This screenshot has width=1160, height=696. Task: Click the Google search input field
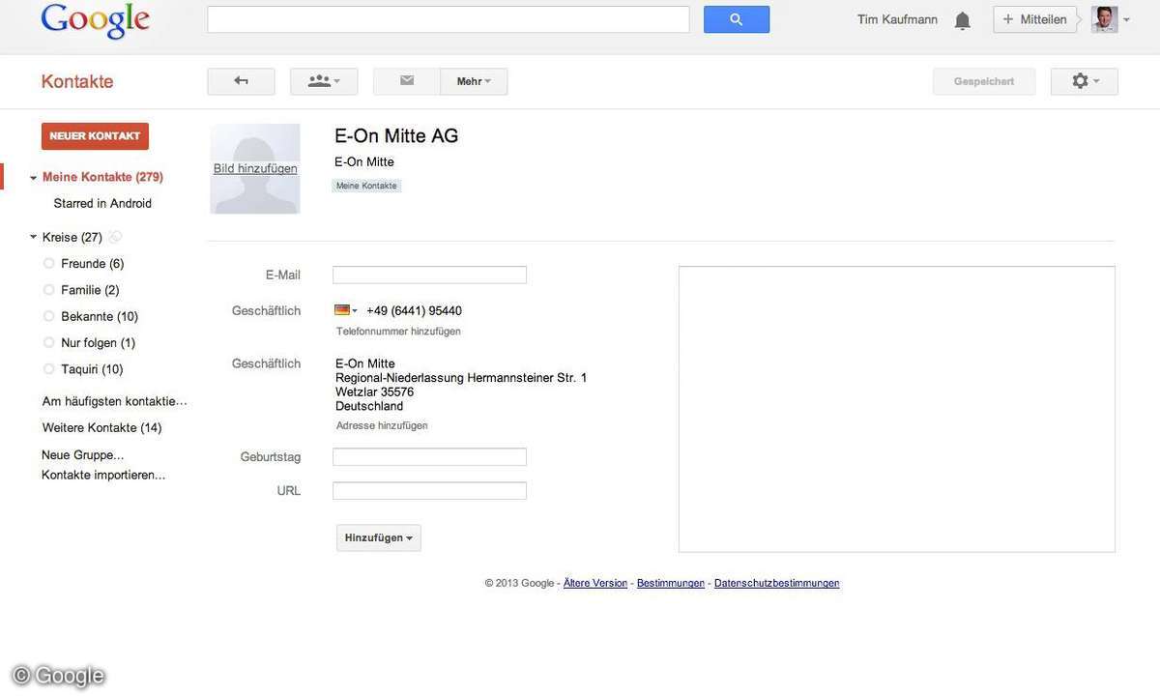click(x=449, y=19)
